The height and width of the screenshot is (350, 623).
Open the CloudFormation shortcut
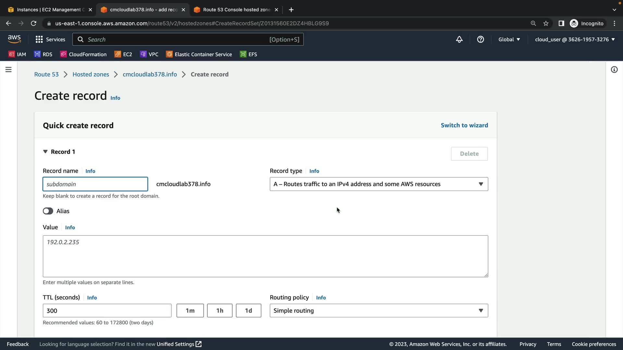point(83,54)
